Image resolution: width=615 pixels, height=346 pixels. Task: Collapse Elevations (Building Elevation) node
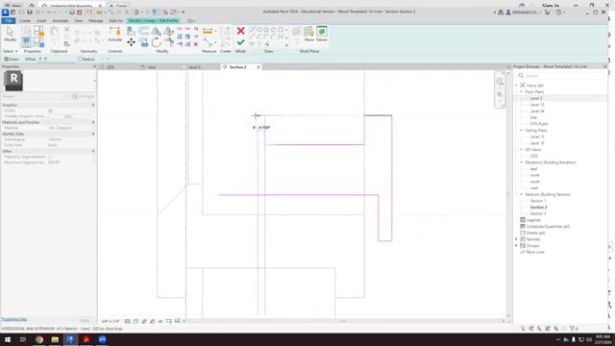coord(521,162)
